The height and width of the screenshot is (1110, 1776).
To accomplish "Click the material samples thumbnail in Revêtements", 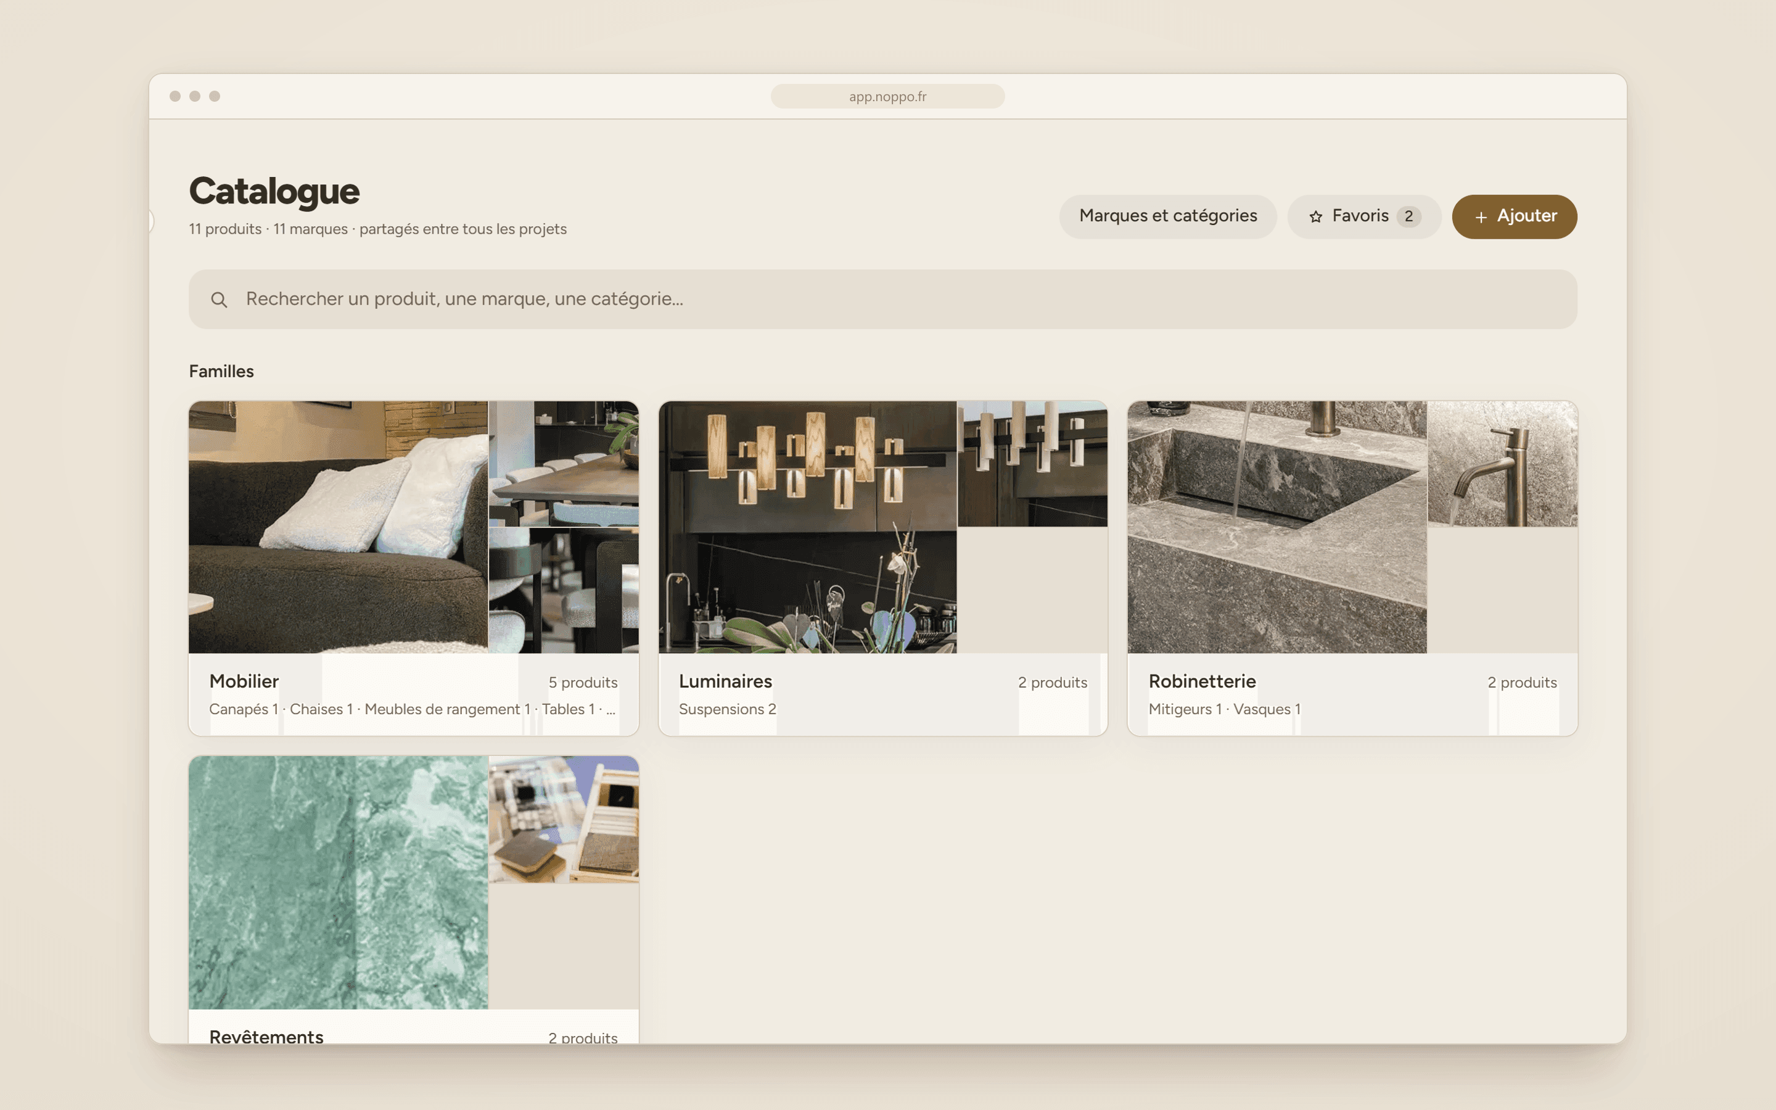I will pyautogui.click(x=564, y=820).
